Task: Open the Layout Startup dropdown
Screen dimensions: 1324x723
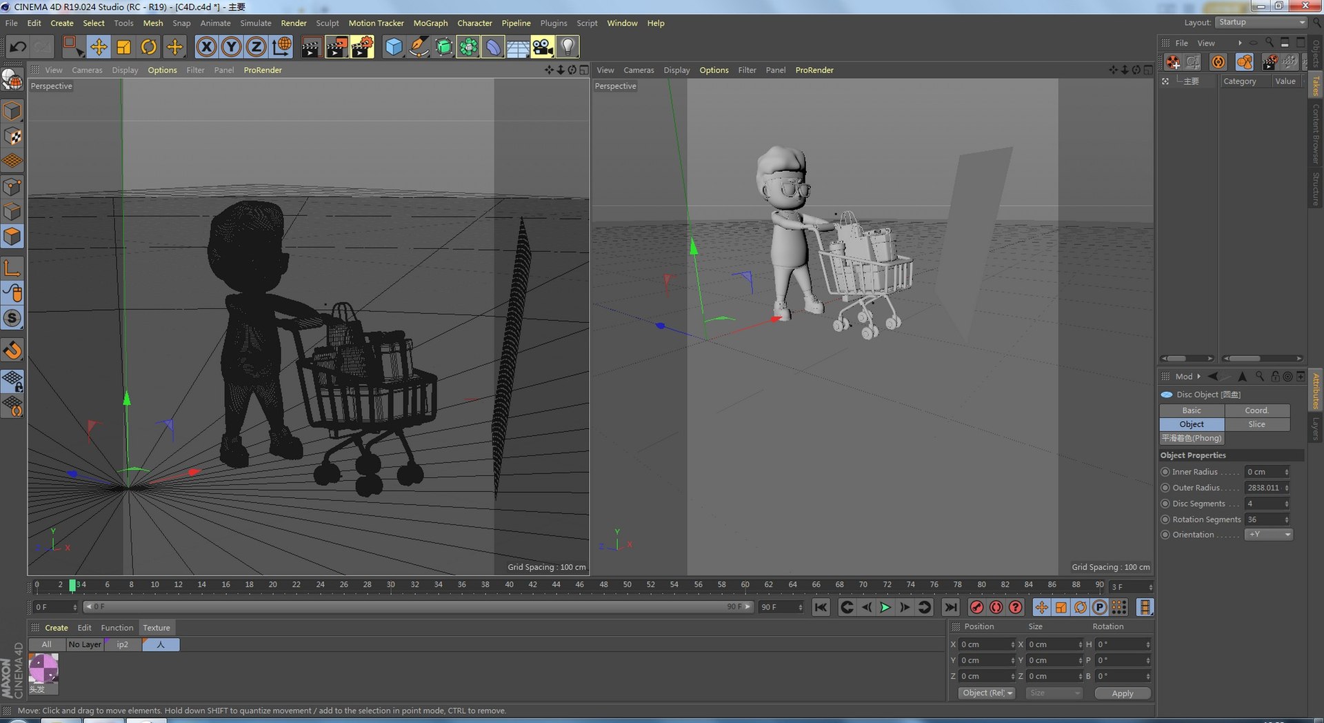Action: (x=1261, y=22)
